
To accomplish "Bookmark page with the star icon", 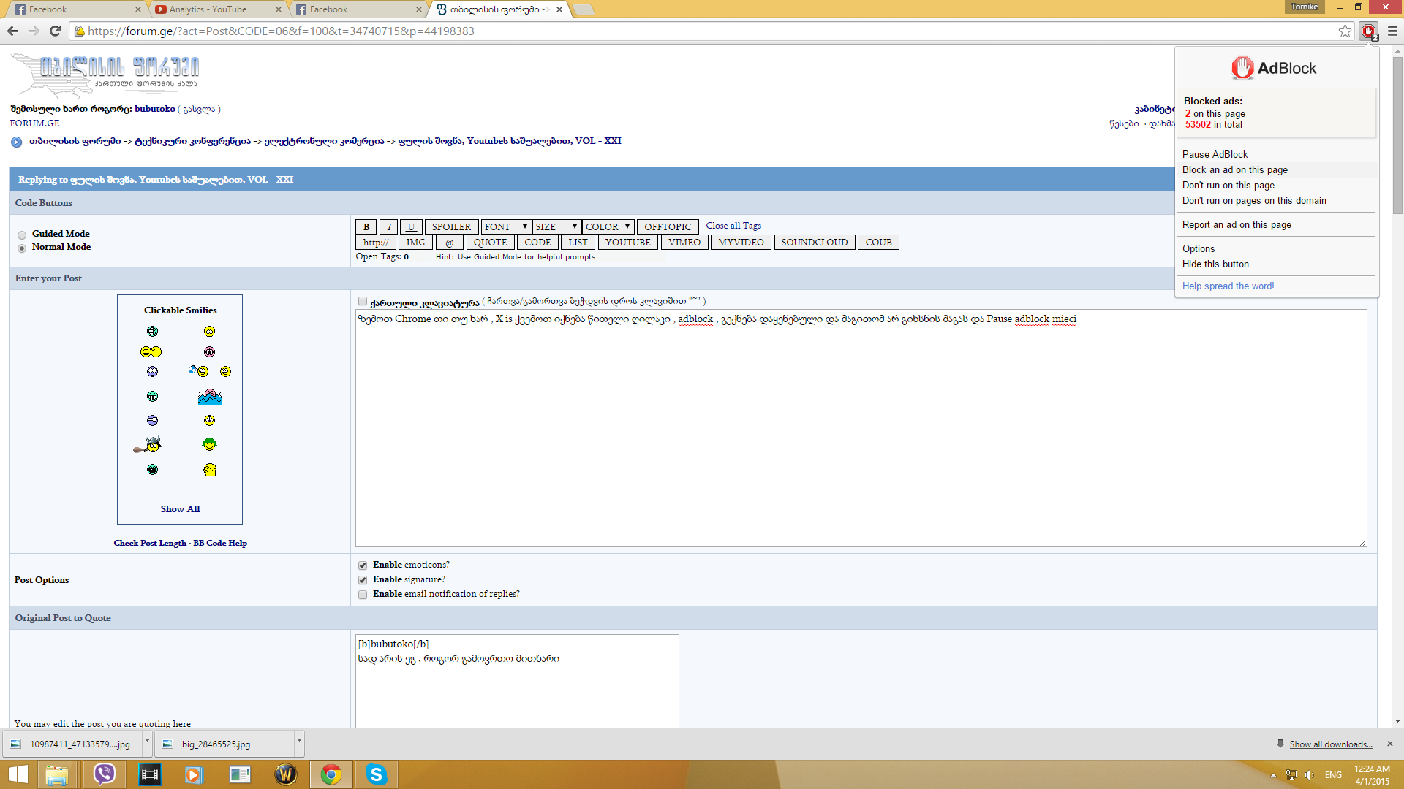I will coord(1345,31).
